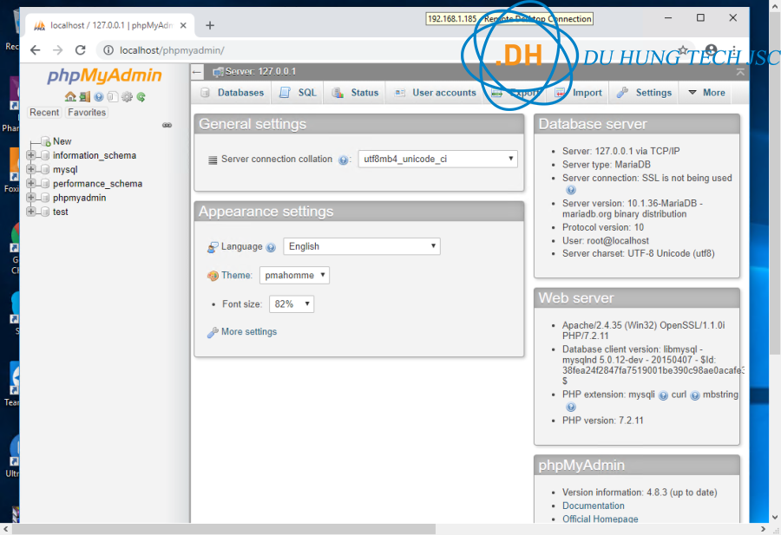Open the server connection collation dropdown

tap(437, 160)
